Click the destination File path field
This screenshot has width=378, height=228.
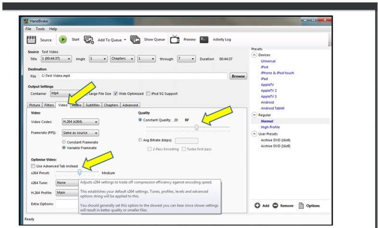pos(134,76)
